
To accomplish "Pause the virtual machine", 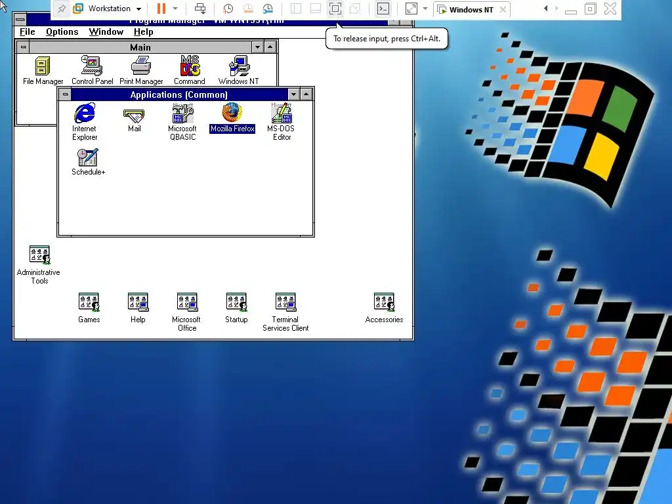I will (161, 9).
